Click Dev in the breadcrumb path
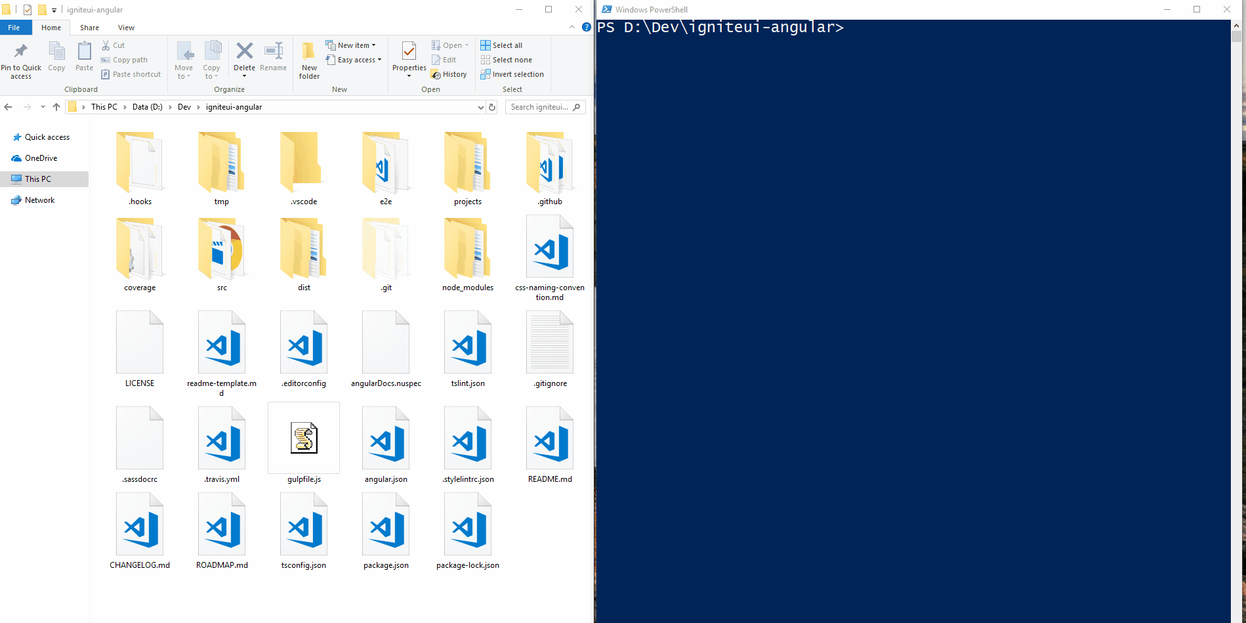Viewport: 1246px width, 623px height. click(184, 107)
